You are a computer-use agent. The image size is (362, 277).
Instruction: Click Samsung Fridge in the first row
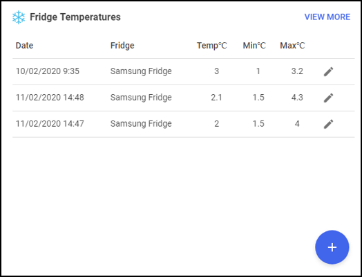point(141,71)
